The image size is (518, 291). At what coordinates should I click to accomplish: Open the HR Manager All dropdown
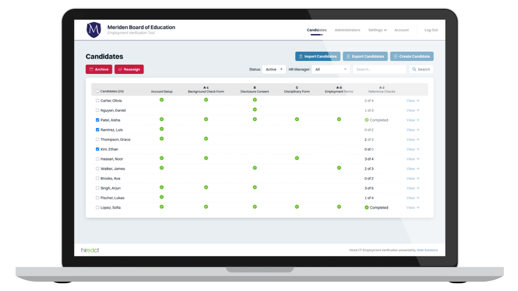point(330,69)
